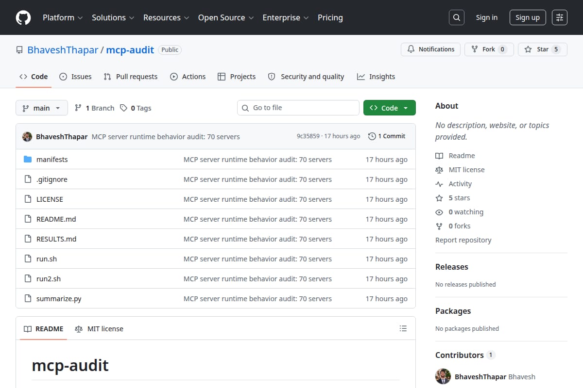Image resolution: width=583 pixels, height=388 pixels.
Task: Click the star count badge 5
Action: point(556,49)
